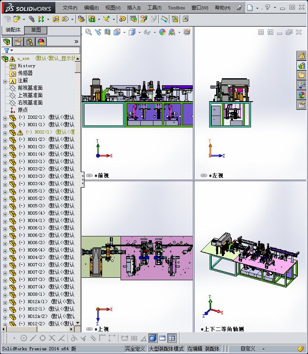Expand the 注解 tree node
The width and height of the screenshot is (308, 354).
(x=5, y=82)
